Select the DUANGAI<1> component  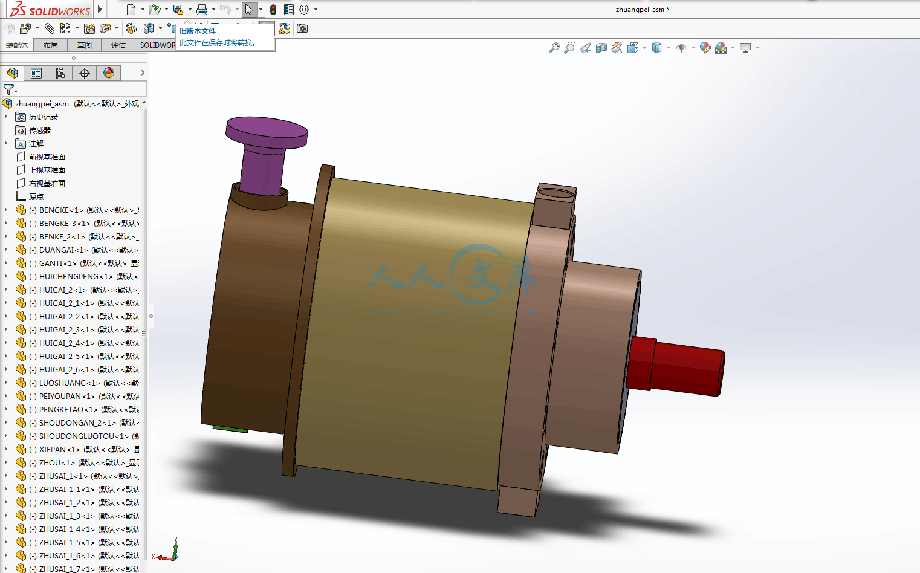pyautogui.click(x=77, y=250)
